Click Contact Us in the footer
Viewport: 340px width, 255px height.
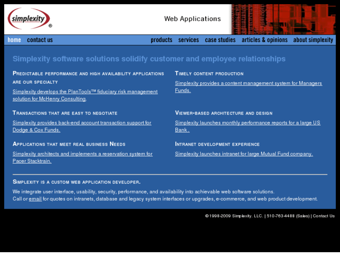pyautogui.click(x=324, y=216)
